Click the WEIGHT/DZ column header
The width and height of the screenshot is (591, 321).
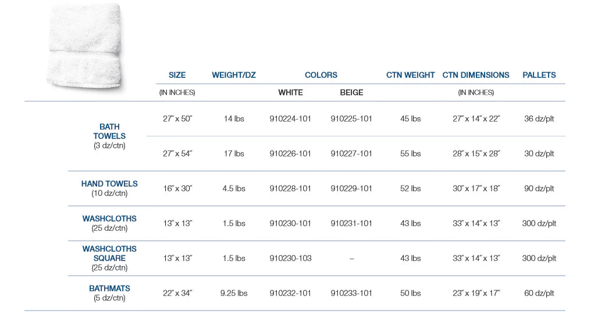click(234, 75)
